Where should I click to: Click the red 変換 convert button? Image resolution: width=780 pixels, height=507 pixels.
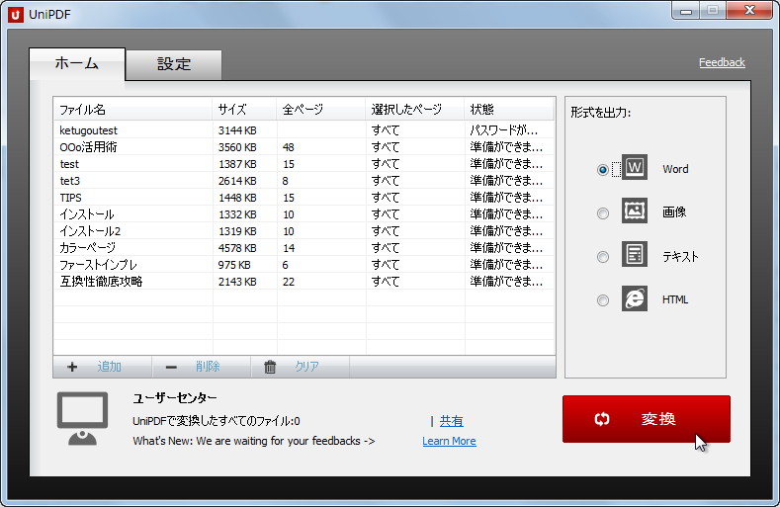click(647, 419)
